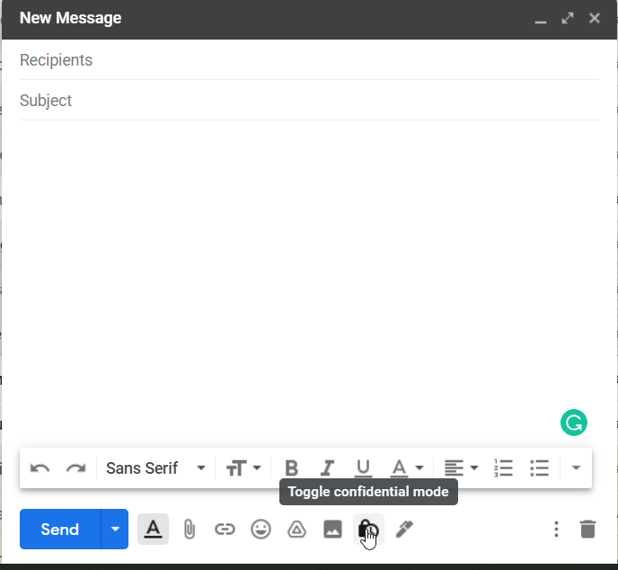Click the Redo arrow in formatting bar
The width and height of the screenshot is (618, 570).
pyautogui.click(x=75, y=468)
